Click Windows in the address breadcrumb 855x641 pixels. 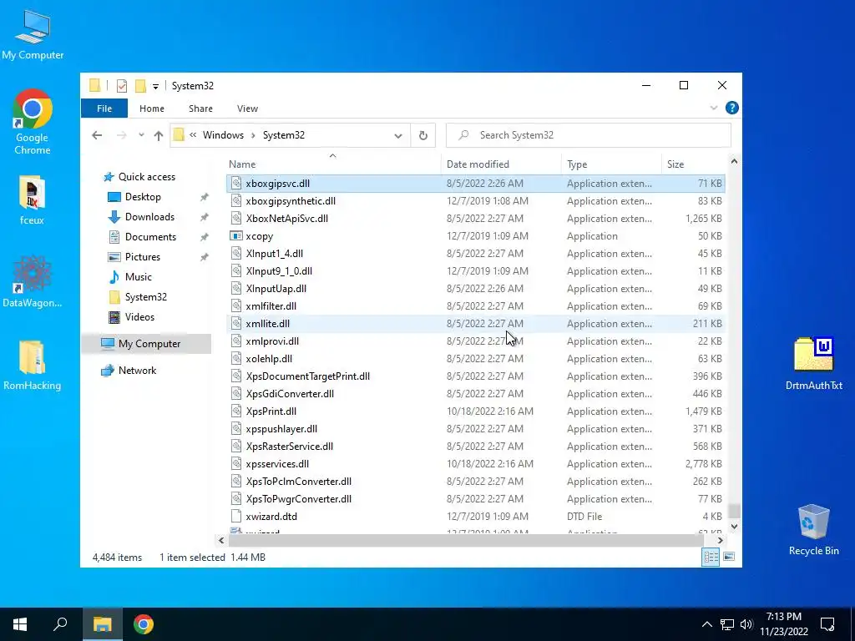coord(223,135)
